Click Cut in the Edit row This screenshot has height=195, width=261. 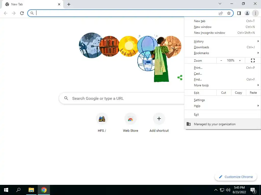224,93
